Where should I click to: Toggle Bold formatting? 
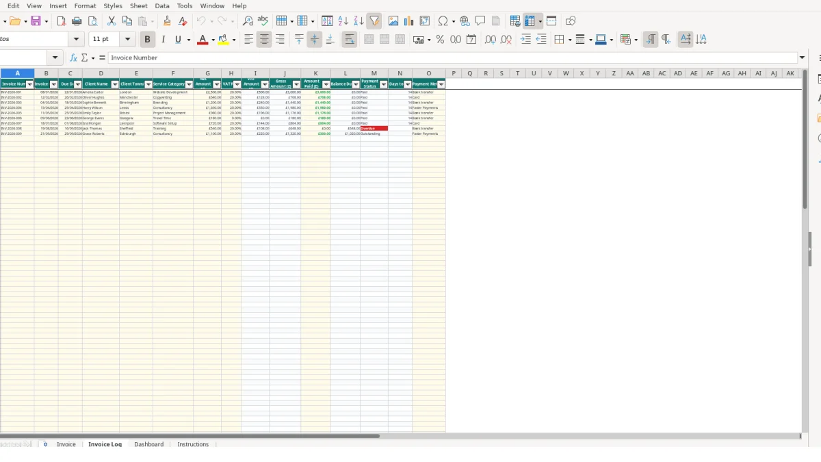tap(147, 40)
